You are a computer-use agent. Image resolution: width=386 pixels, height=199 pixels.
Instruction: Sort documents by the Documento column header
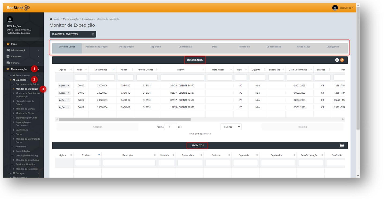click(x=101, y=70)
